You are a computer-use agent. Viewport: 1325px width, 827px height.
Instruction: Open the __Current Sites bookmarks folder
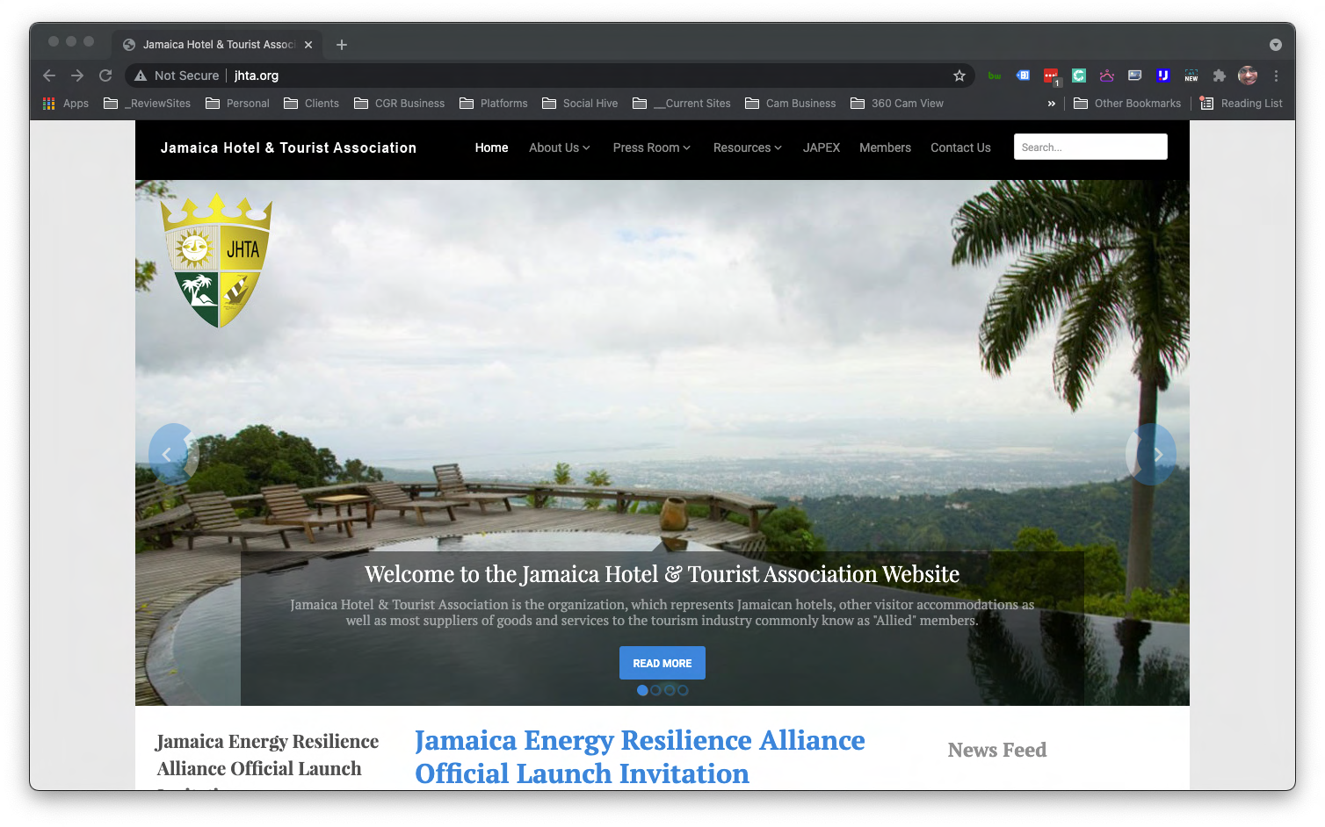point(682,104)
